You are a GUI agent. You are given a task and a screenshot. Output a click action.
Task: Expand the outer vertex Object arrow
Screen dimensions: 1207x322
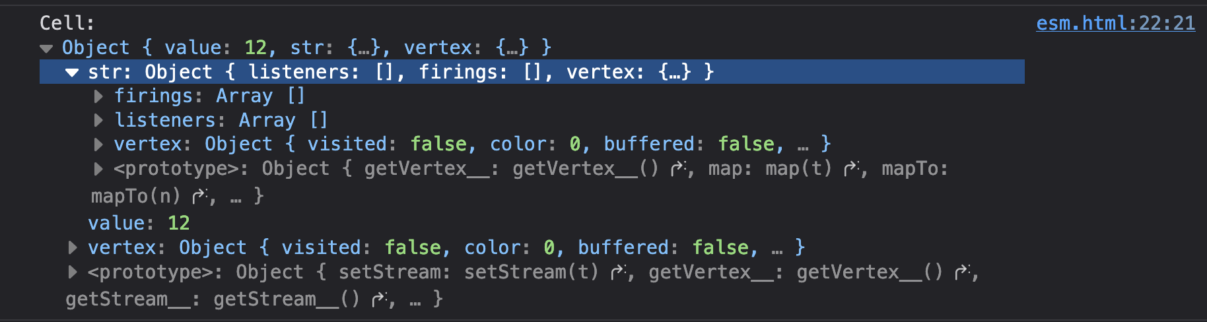(73, 247)
